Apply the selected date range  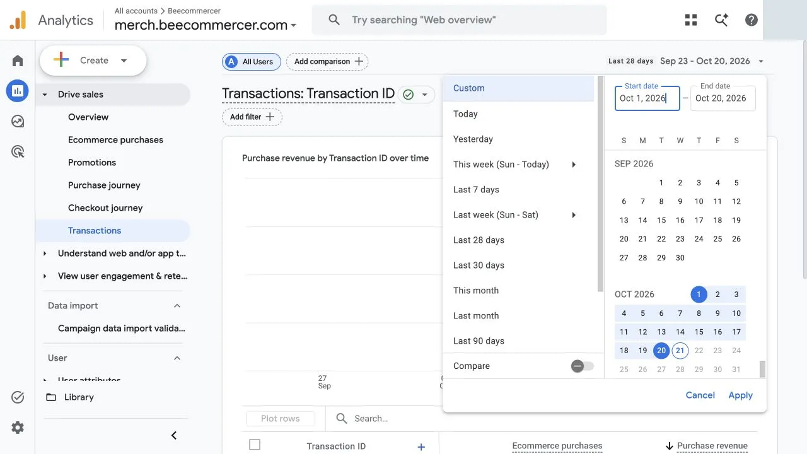740,395
